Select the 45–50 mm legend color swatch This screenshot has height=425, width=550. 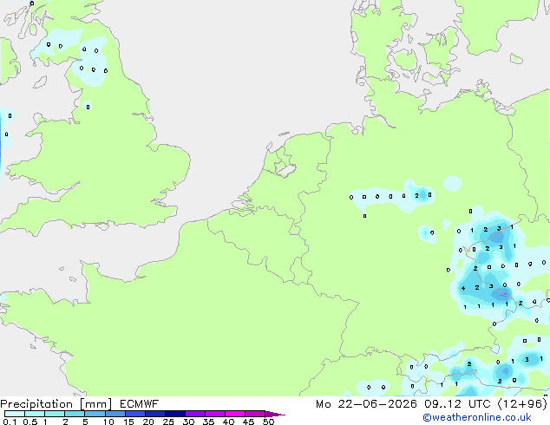[x=255, y=414]
